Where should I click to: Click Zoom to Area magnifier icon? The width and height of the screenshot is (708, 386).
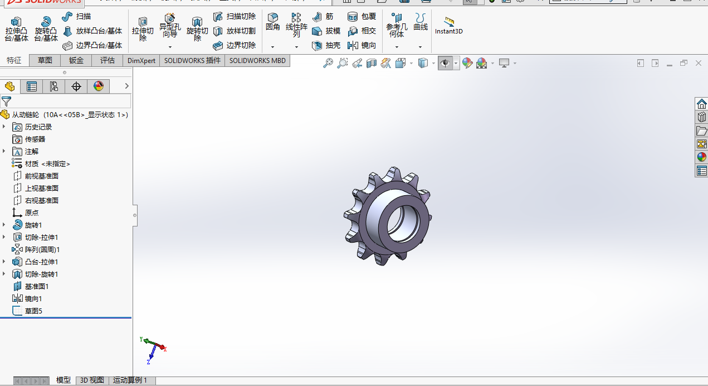coord(343,64)
